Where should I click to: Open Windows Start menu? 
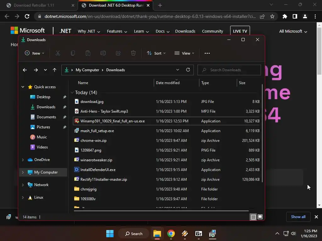point(110,233)
